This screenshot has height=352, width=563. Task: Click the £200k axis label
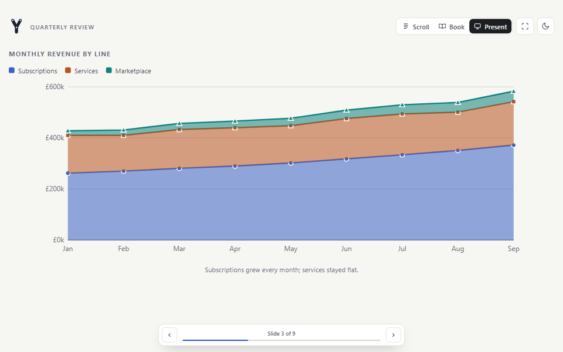[x=55, y=189]
